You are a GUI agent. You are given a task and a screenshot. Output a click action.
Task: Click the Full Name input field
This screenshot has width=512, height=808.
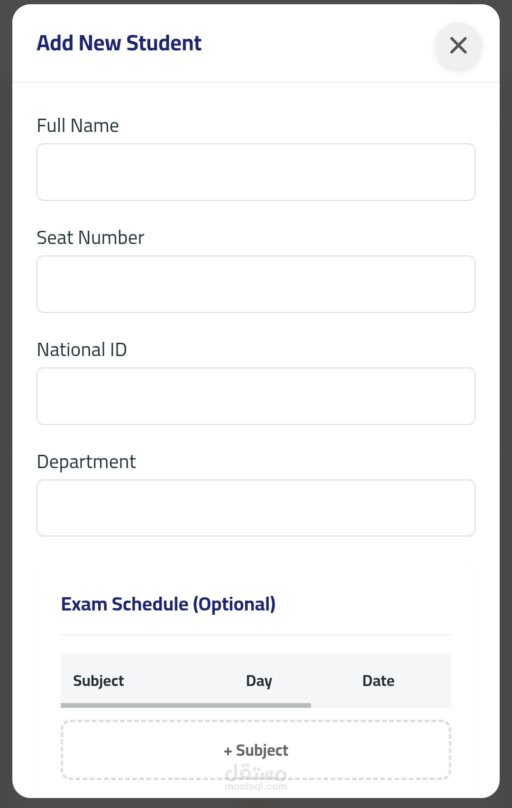(x=256, y=172)
